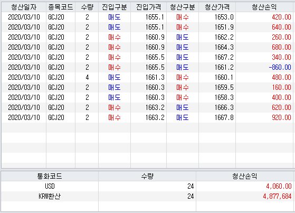This screenshot has height=213, width=295.
Task: Click the 진입구분 column header
Action: (115, 7)
